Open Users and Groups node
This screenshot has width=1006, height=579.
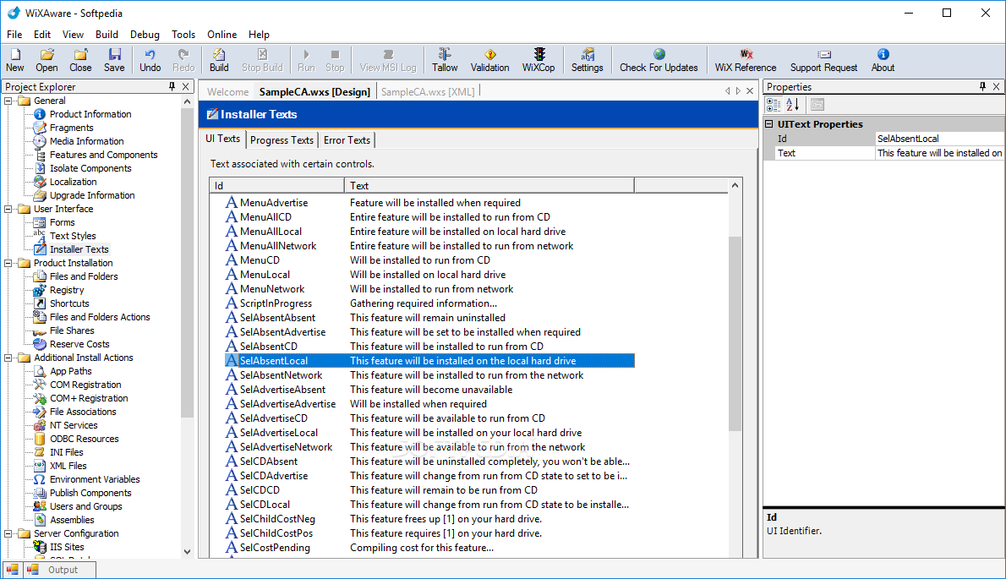click(x=86, y=506)
